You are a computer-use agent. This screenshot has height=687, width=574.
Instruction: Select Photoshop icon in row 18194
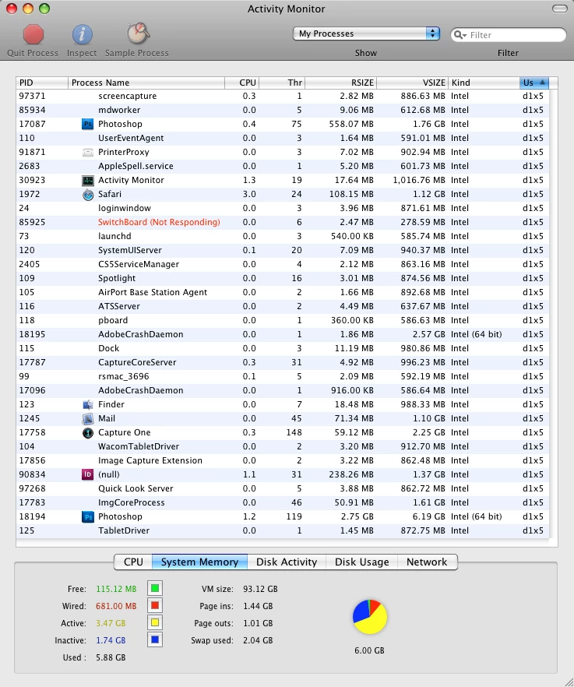[x=88, y=516]
